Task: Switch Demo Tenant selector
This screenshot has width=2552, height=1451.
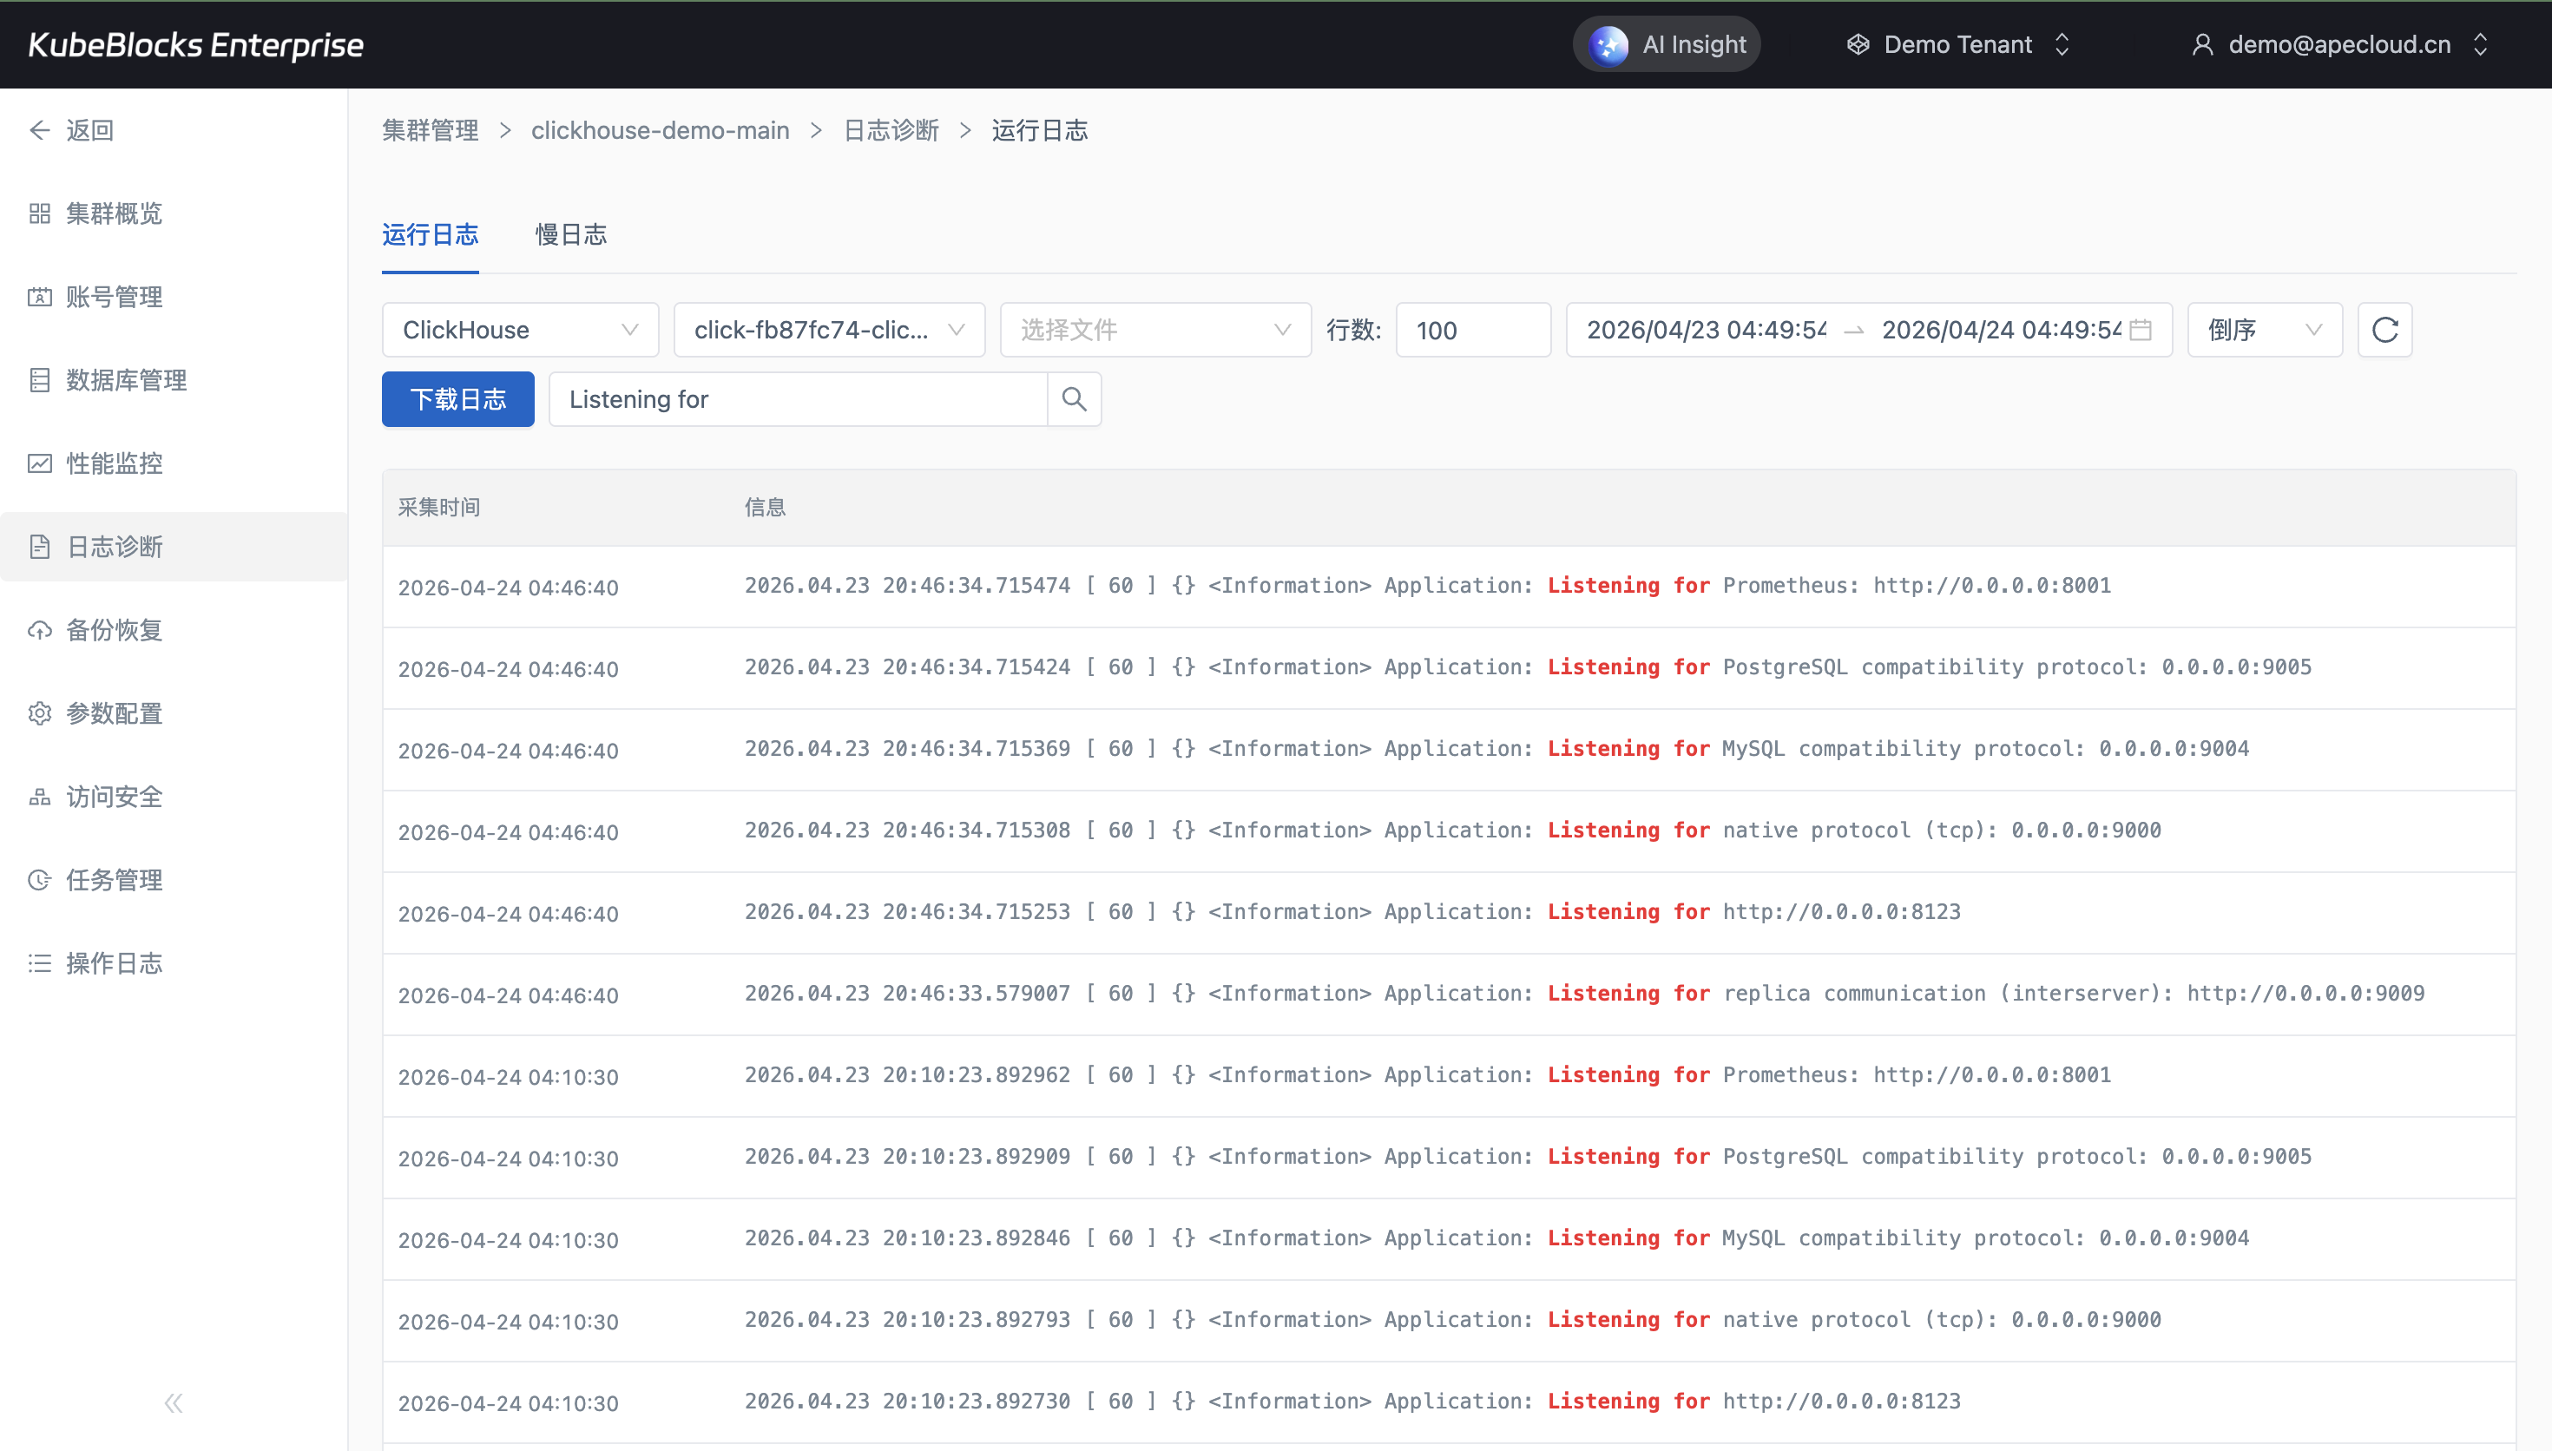Action: [1957, 45]
